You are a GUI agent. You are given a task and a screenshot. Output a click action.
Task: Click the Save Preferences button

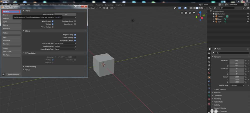click(13, 74)
